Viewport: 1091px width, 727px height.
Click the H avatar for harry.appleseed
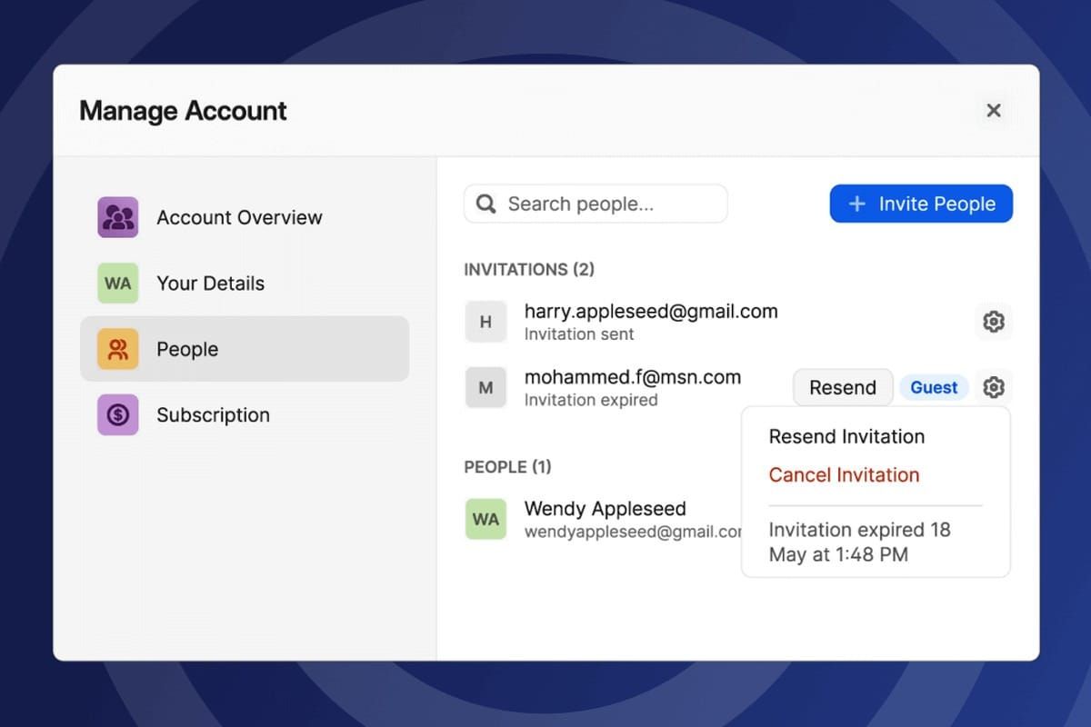pos(486,321)
